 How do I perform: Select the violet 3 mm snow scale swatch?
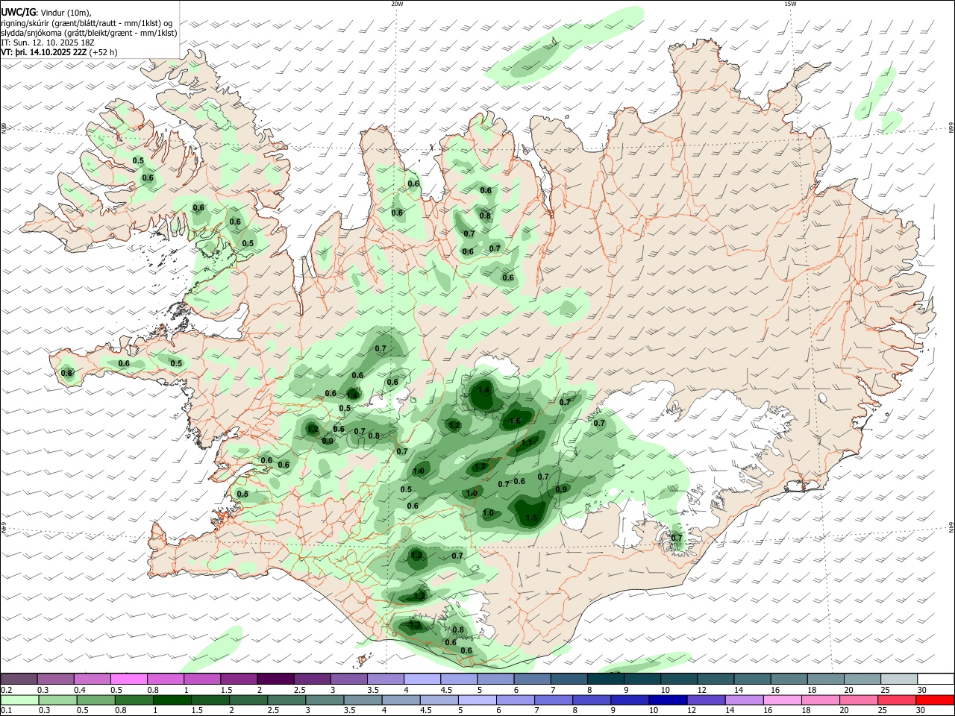point(349,679)
